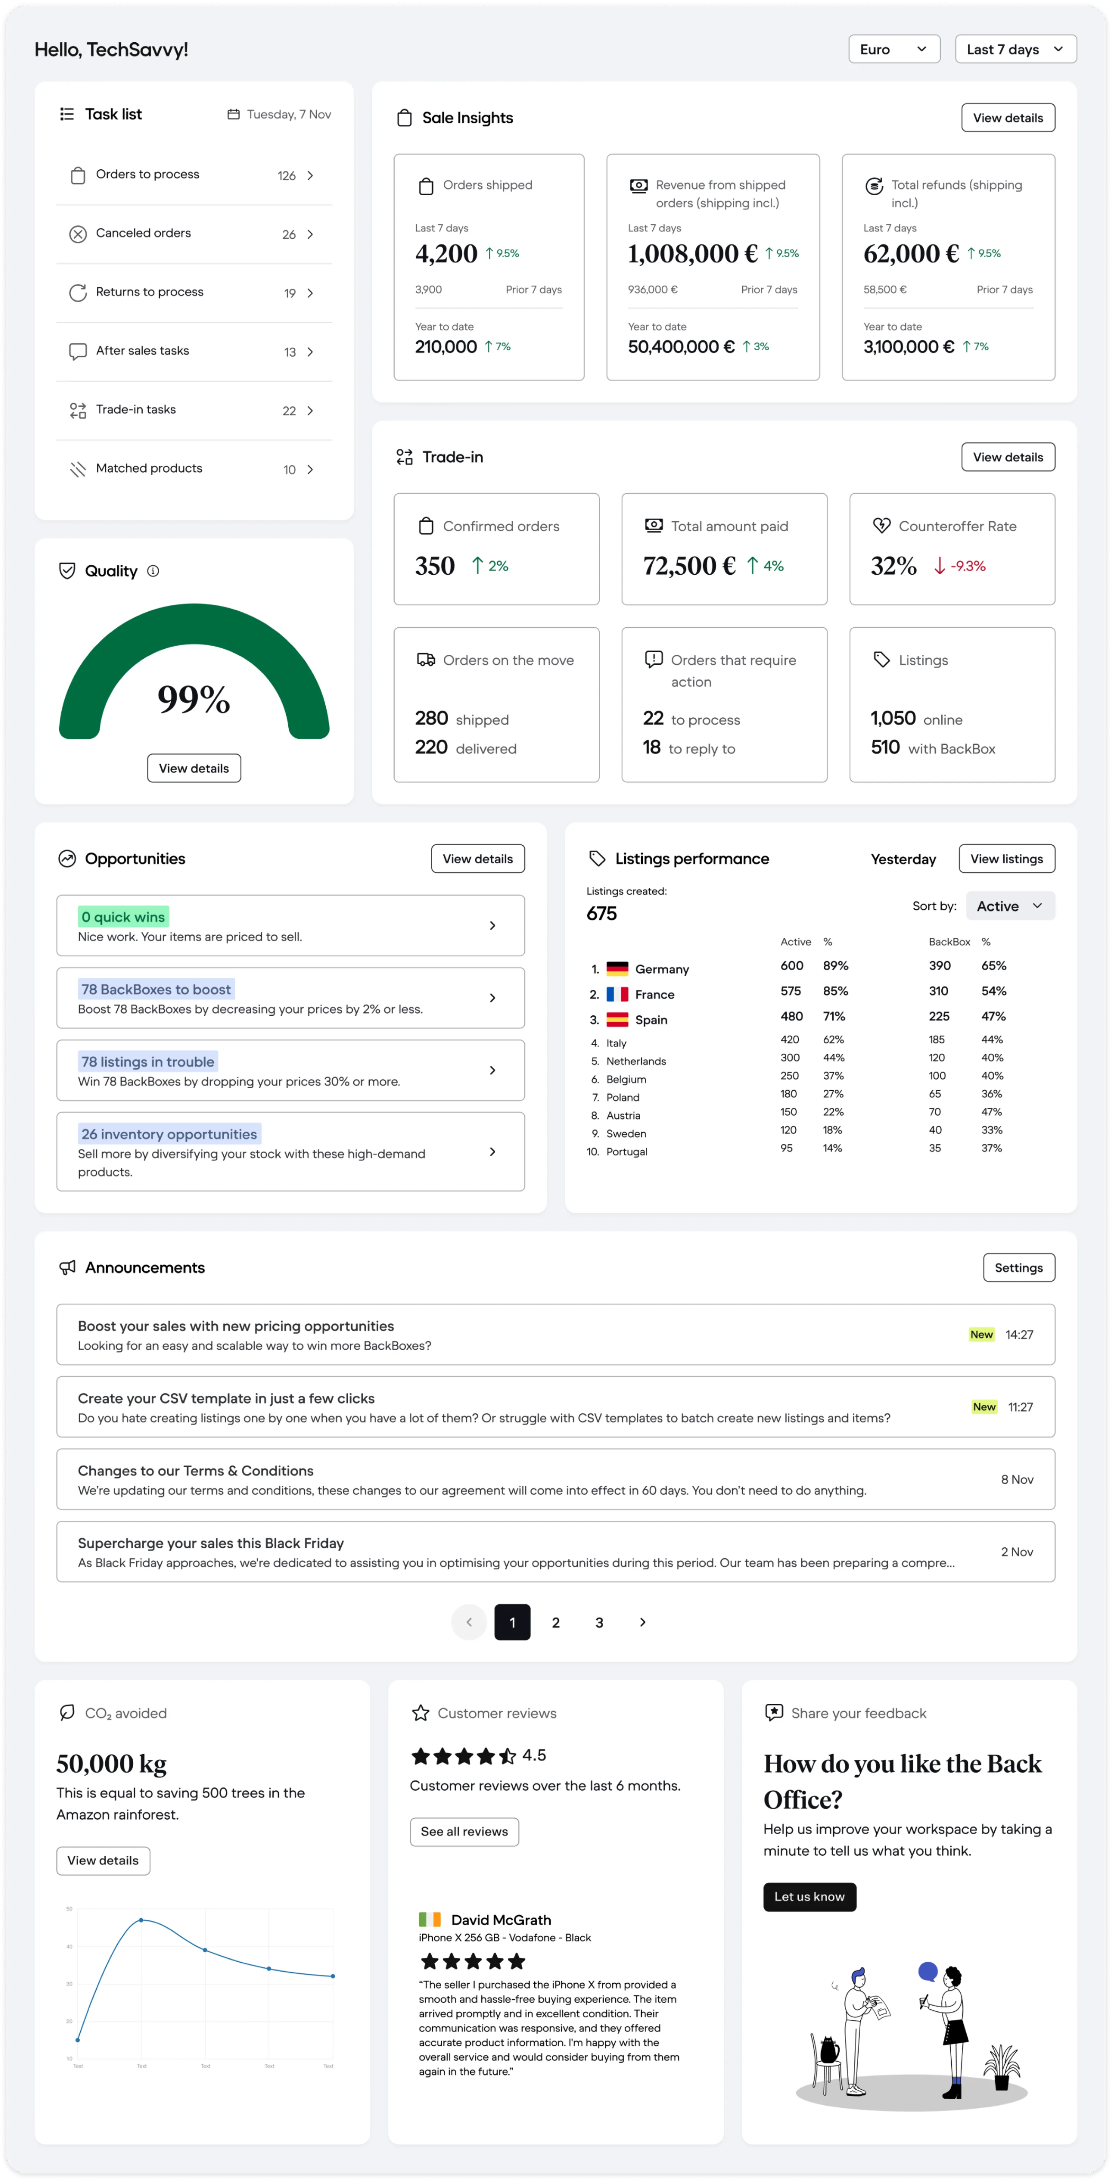
Task: Click the Sale Insights header icon
Action: (405, 118)
